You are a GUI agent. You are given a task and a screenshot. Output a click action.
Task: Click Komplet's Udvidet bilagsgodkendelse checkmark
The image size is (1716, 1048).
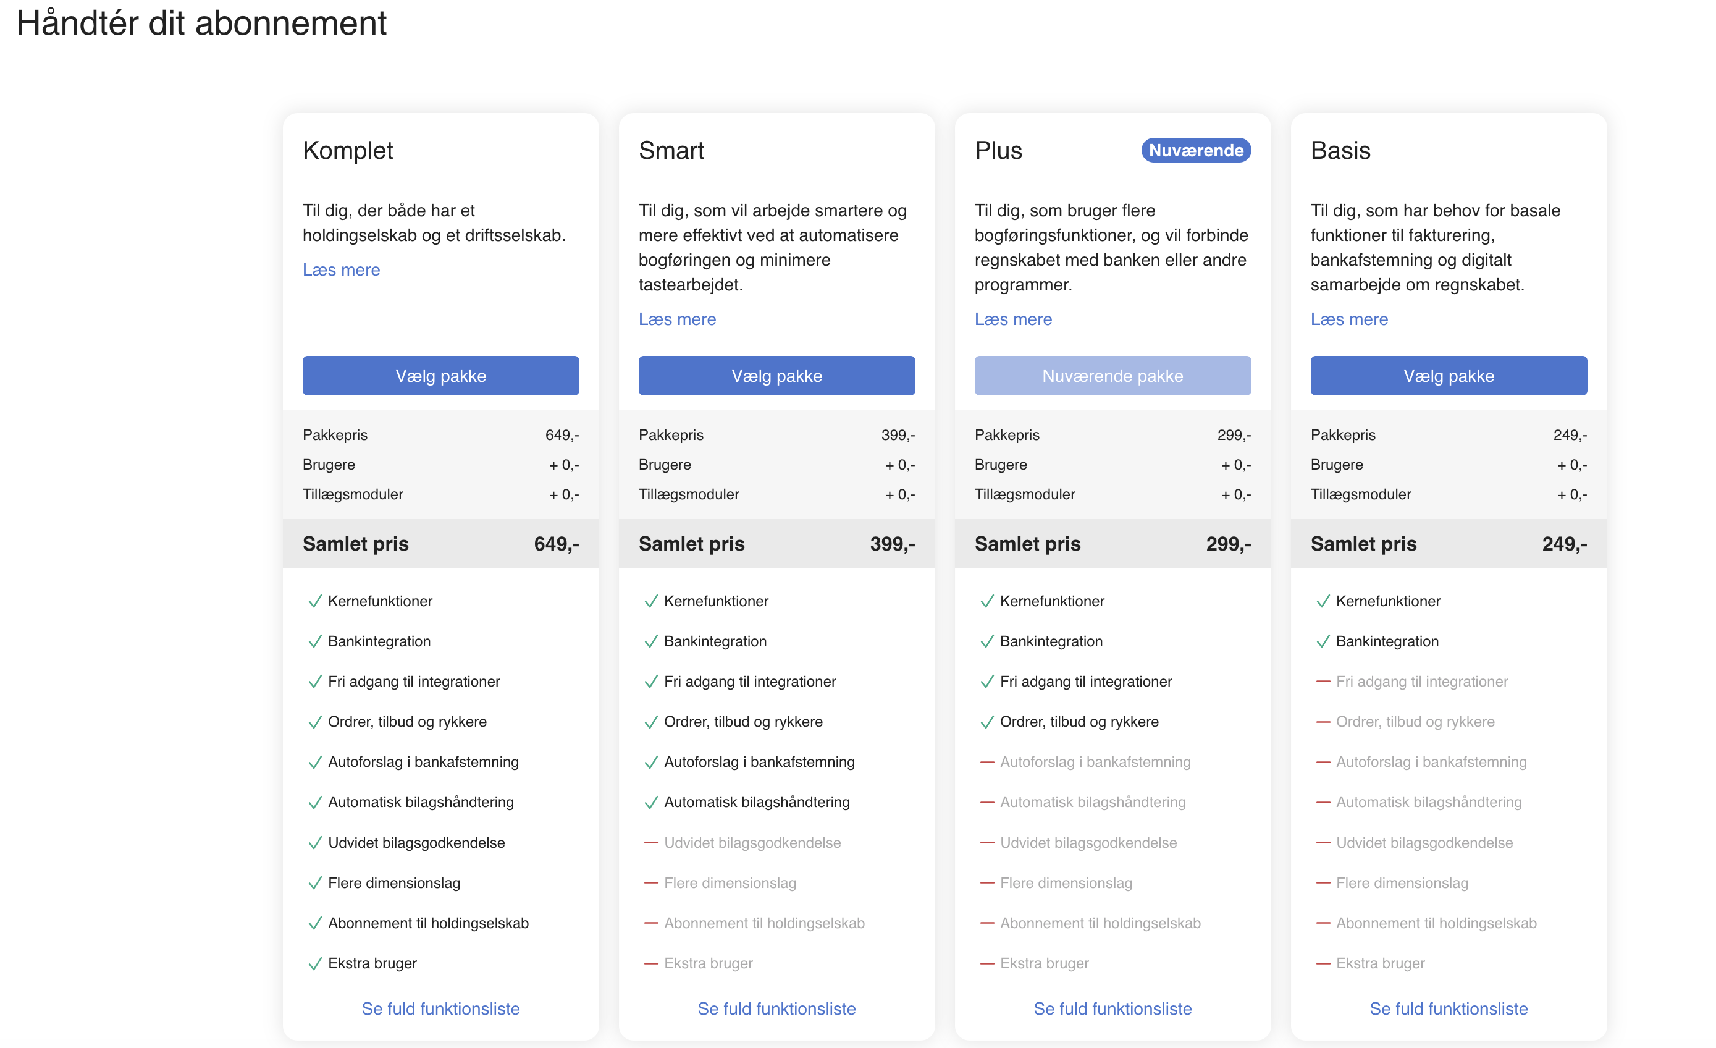click(x=315, y=842)
